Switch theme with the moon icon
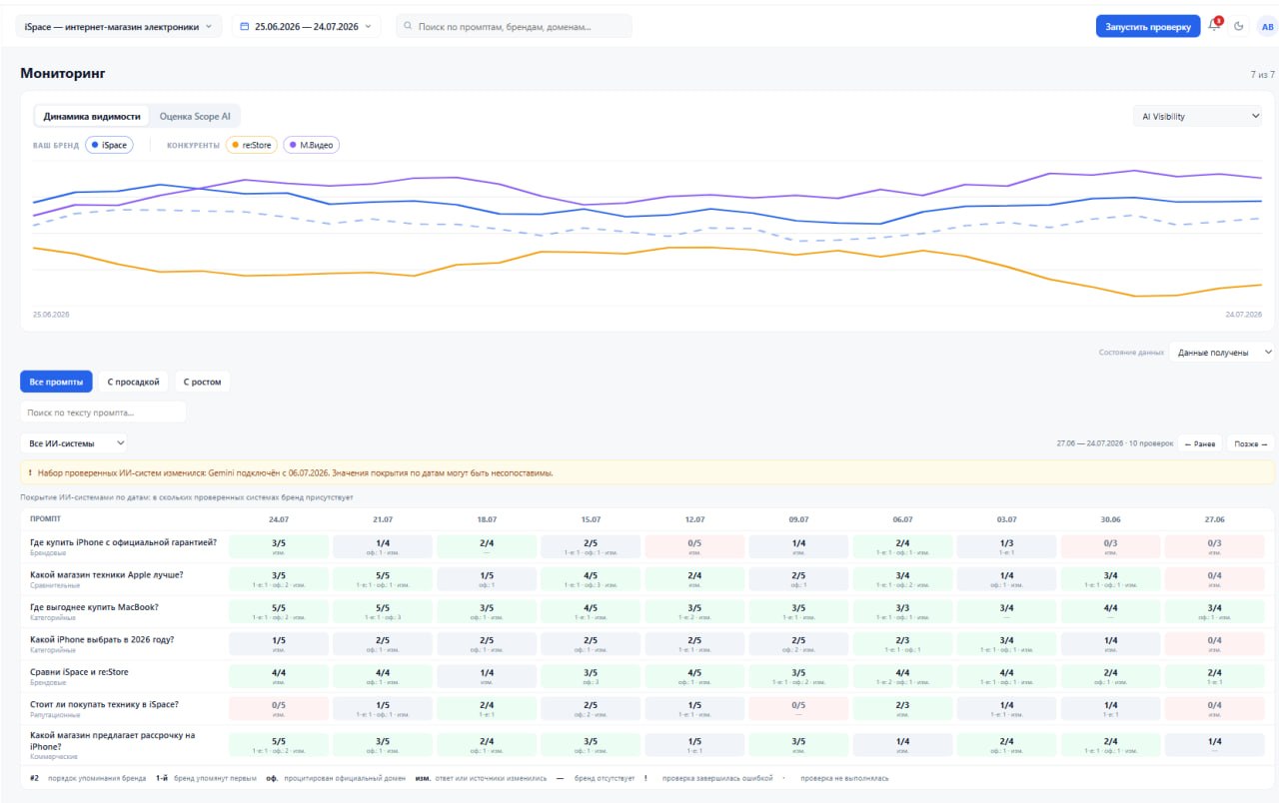Viewport: 1279px width, 803px height. [1239, 26]
